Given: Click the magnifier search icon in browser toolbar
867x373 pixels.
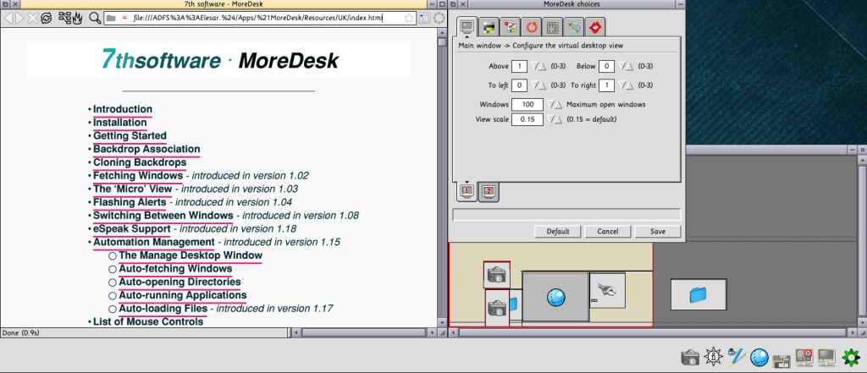Looking at the screenshot, I should [95, 17].
